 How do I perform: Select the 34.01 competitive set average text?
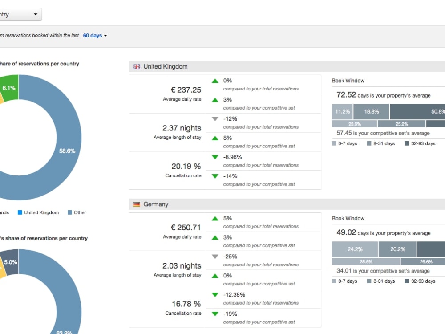click(x=383, y=271)
